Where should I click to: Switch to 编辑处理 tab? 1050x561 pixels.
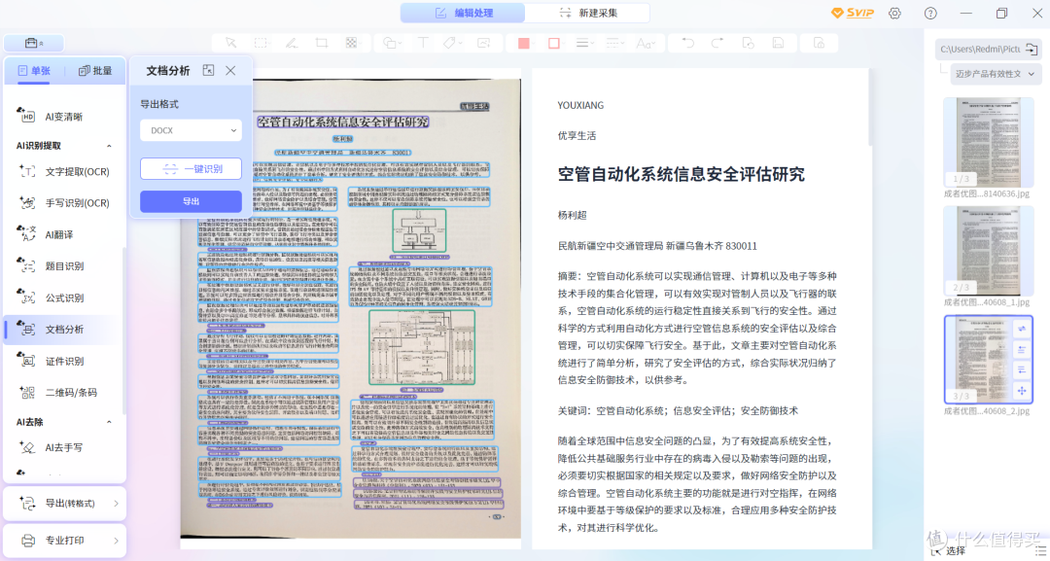click(x=463, y=13)
